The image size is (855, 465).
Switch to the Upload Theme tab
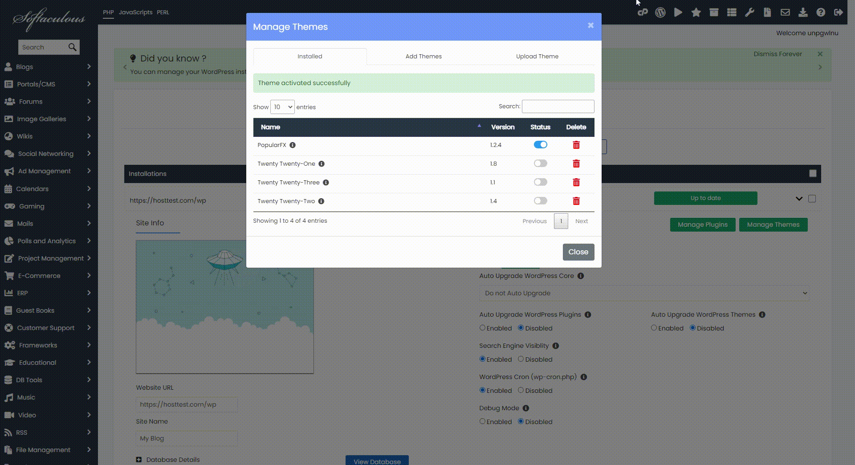click(x=537, y=57)
